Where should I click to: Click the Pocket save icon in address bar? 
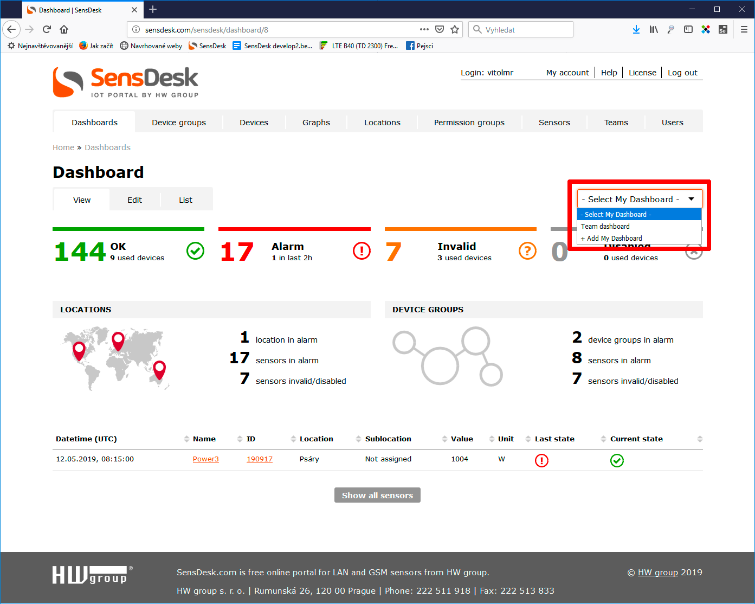coord(440,29)
